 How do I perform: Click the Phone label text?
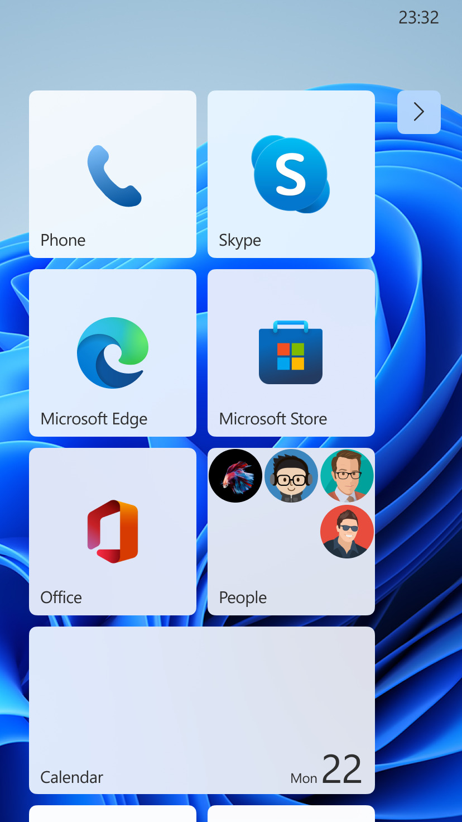pyautogui.click(x=63, y=240)
